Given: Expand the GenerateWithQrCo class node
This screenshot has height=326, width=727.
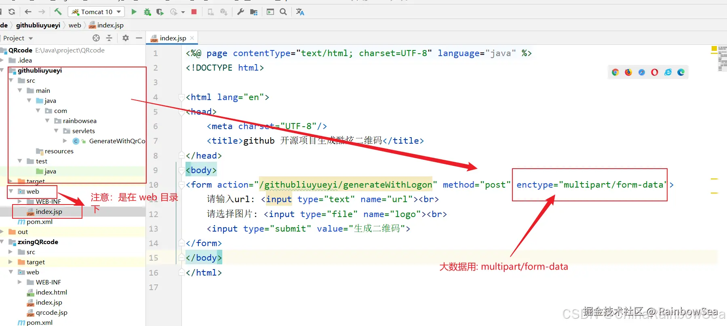Looking at the screenshot, I should pyautogui.click(x=65, y=141).
